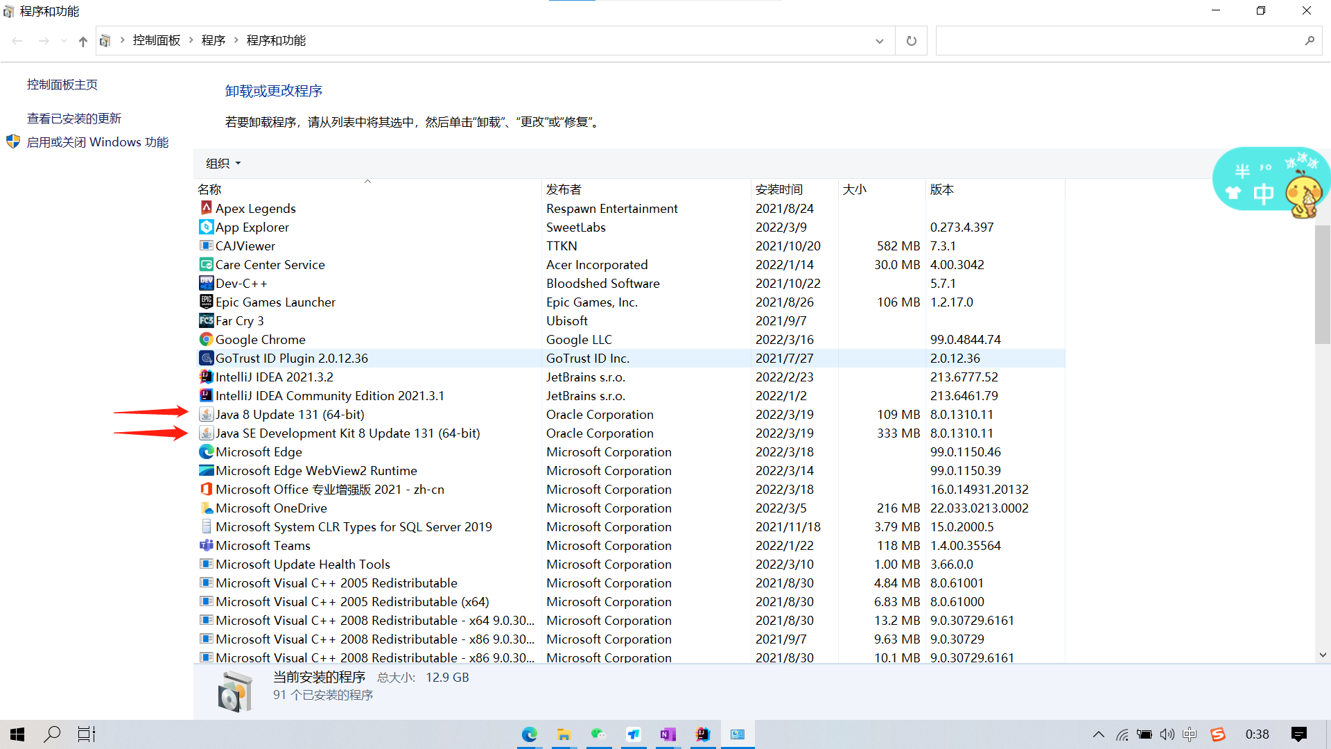Expand address bar history dropdown

[880, 41]
